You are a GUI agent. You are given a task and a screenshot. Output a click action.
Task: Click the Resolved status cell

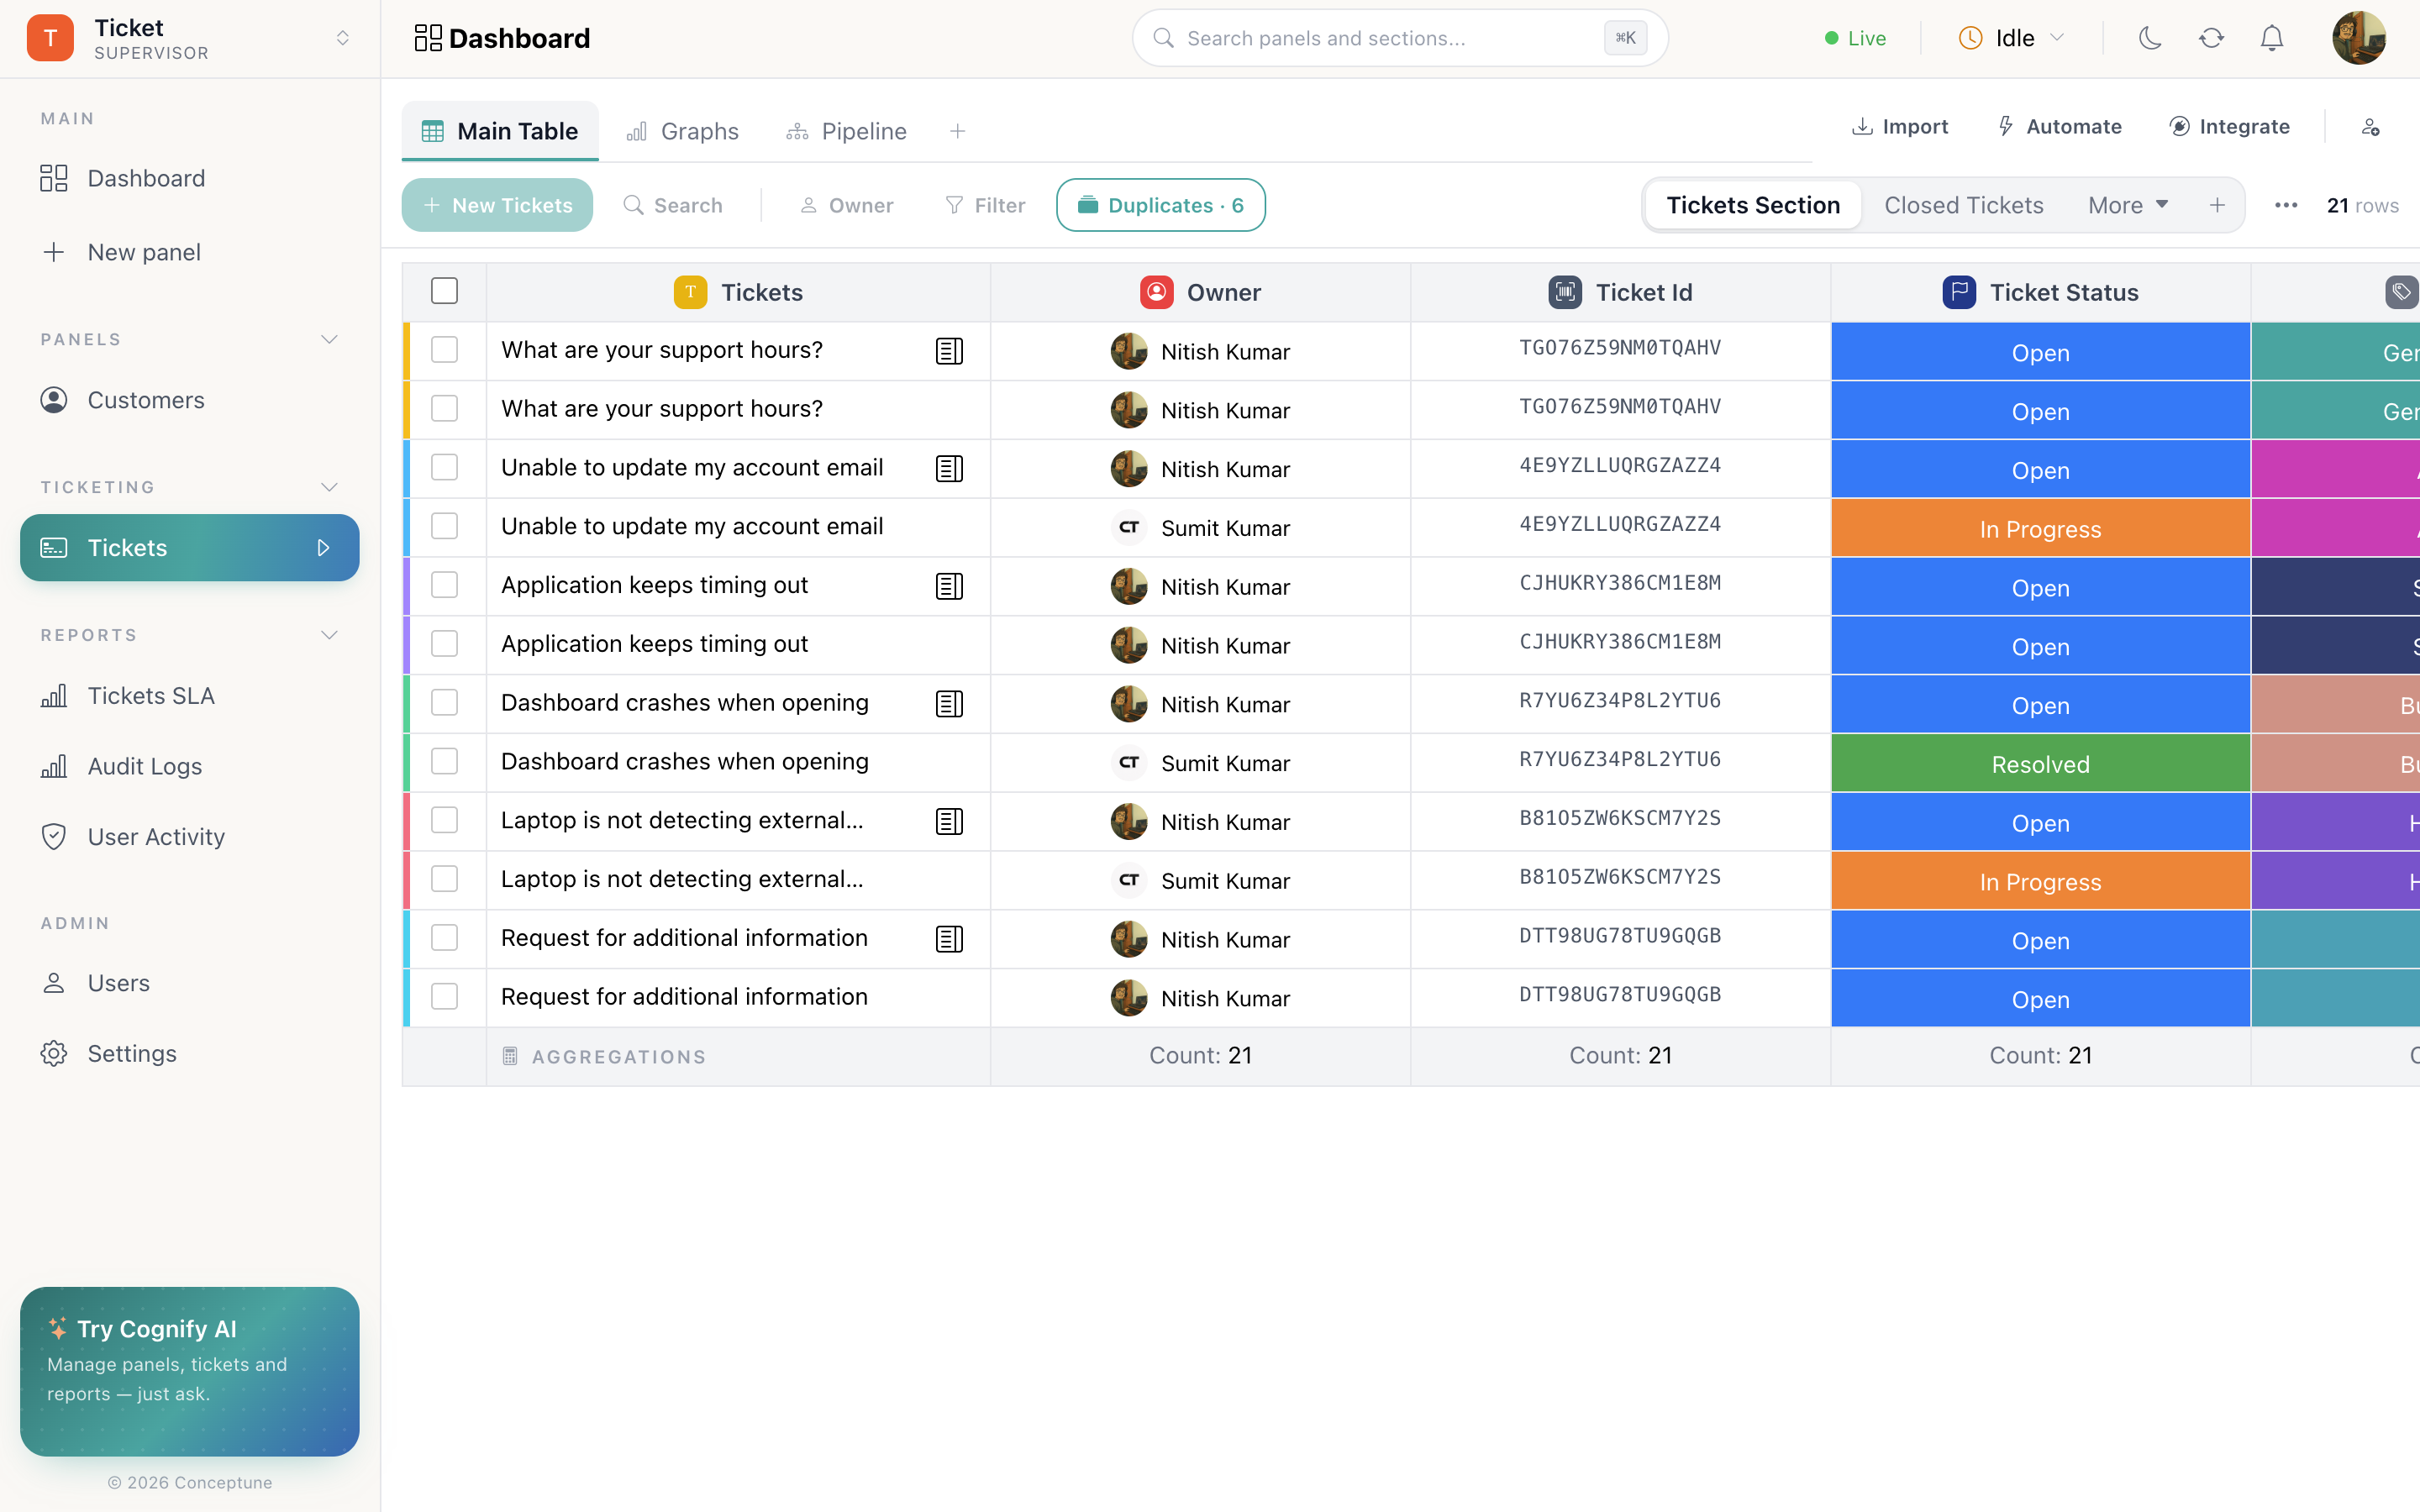[x=2041, y=764]
